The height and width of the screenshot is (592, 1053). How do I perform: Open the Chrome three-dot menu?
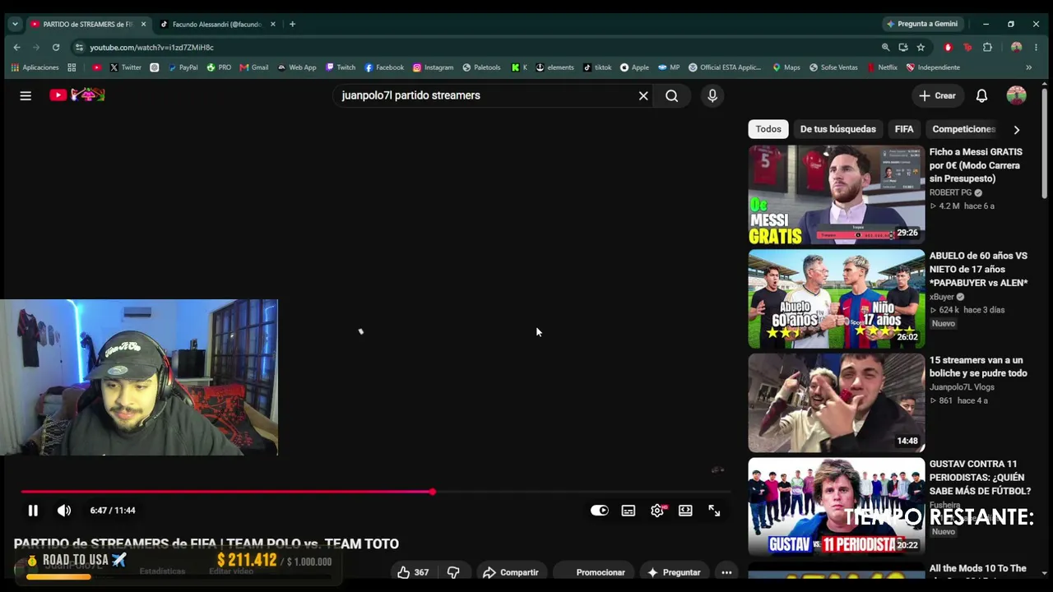click(x=1037, y=48)
